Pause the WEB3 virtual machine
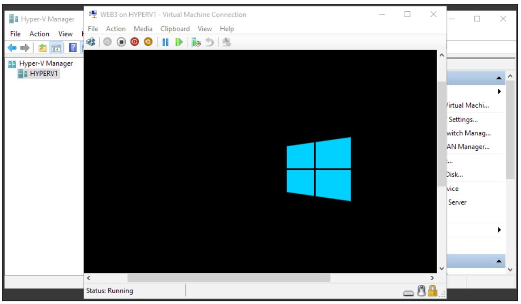The width and height of the screenshot is (521, 304). point(165,42)
